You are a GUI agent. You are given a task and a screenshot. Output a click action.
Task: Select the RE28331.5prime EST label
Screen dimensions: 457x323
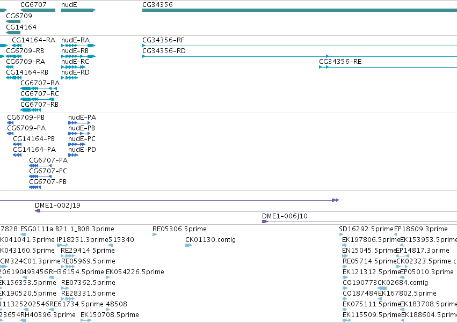click(x=88, y=293)
